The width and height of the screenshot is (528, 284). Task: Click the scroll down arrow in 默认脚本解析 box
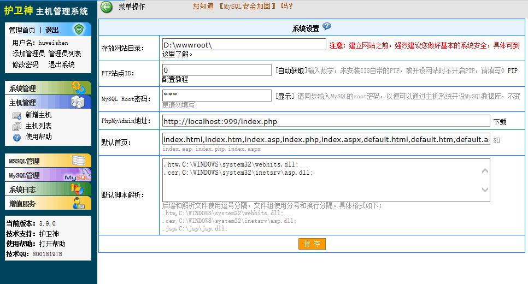[x=485, y=190]
